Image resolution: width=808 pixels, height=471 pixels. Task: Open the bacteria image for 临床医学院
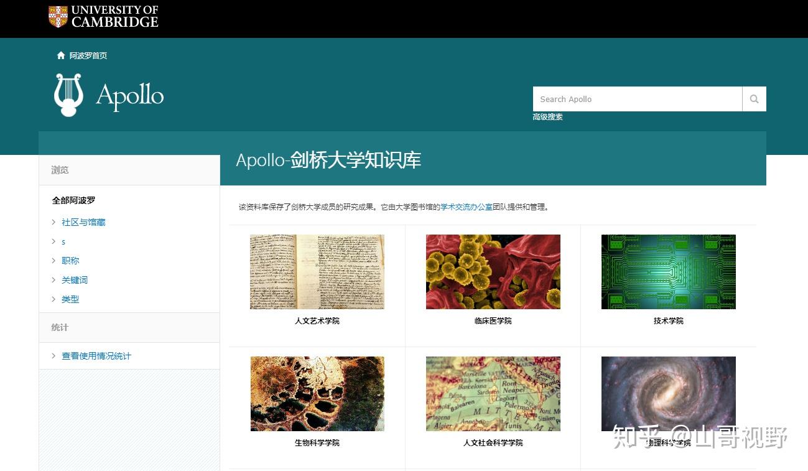tap(493, 272)
